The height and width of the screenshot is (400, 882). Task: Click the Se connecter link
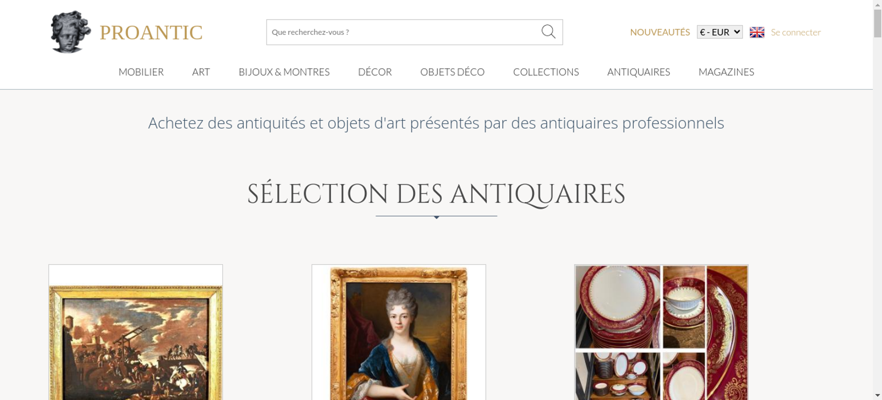click(796, 32)
